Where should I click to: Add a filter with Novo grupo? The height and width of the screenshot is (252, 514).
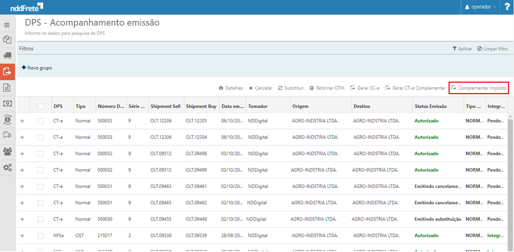point(37,68)
